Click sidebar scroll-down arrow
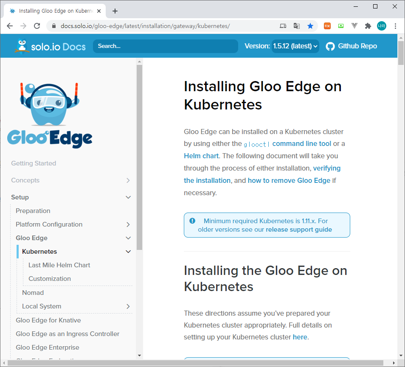Image resolution: width=405 pixels, height=367 pixels. [x=140, y=356]
